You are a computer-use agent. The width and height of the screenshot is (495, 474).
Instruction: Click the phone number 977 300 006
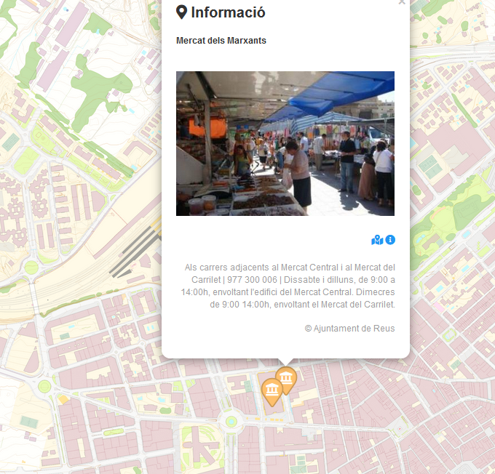coord(252,280)
